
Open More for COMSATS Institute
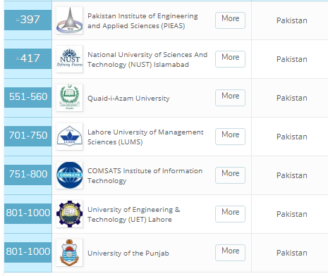pos(230,175)
